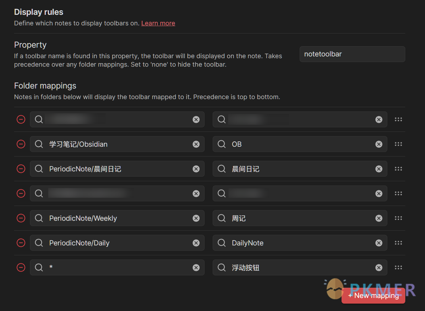
Task: Focus the notetoolbar property input
Action: 352,54
